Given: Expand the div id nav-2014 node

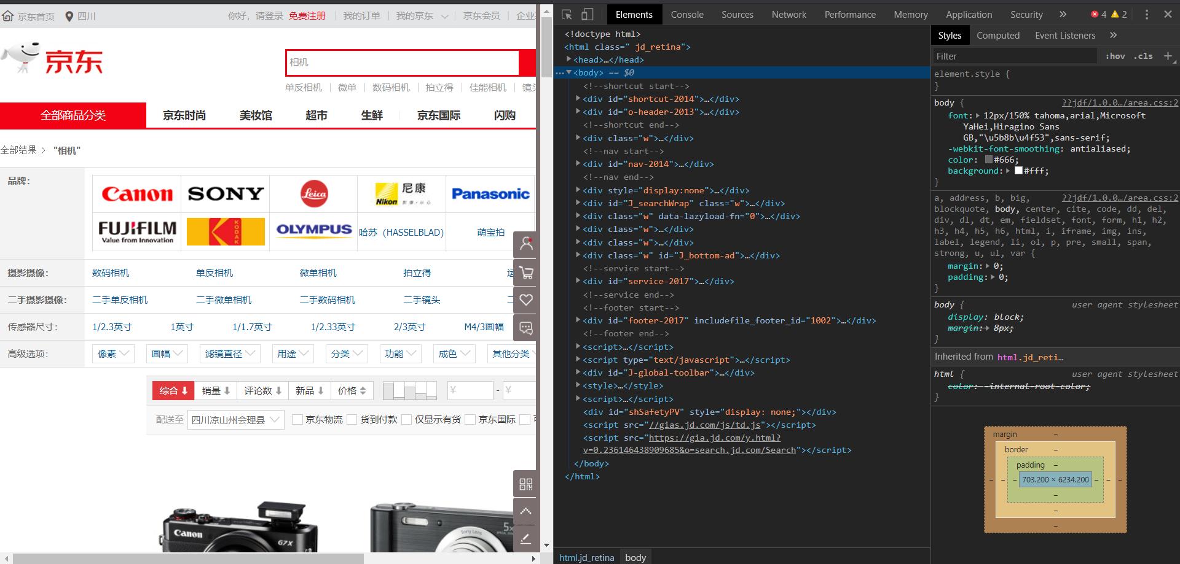Looking at the screenshot, I should (x=578, y=164).
